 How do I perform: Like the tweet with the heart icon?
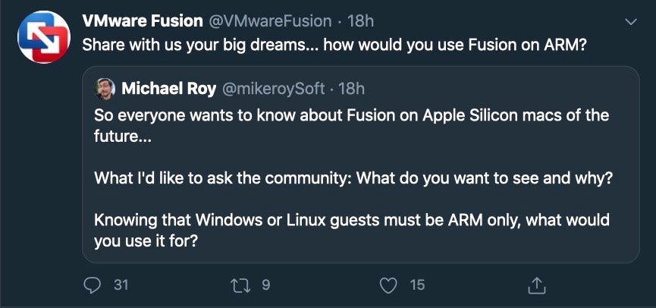pos(389,285)
